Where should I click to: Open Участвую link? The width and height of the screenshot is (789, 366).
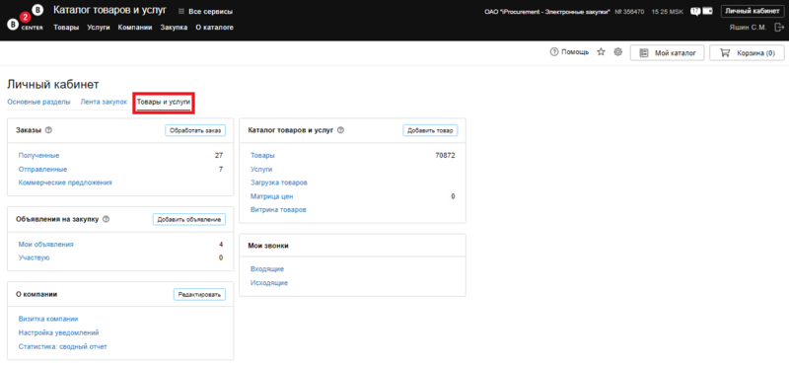click(35, 257)
